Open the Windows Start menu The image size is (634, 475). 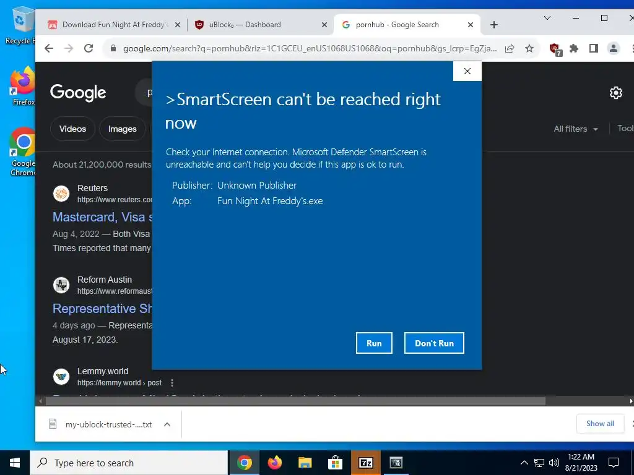(x=15, y=463)
